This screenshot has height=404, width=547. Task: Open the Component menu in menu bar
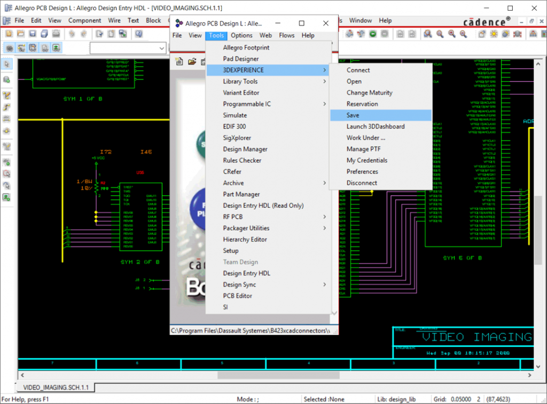pyautogui.click(x=84, y=21)
